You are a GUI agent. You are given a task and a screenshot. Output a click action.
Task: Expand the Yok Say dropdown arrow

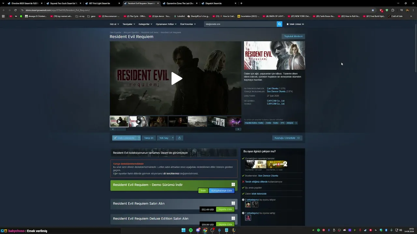click(x=173, y=138)
